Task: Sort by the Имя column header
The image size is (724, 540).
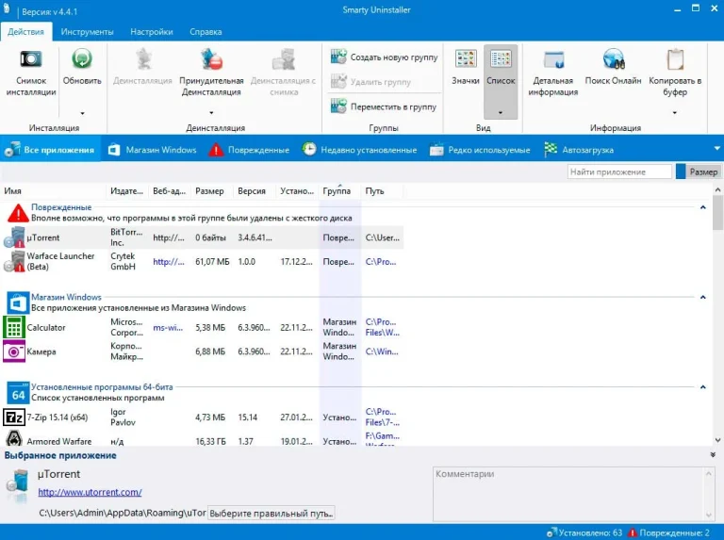Action: tap(53, 191)
